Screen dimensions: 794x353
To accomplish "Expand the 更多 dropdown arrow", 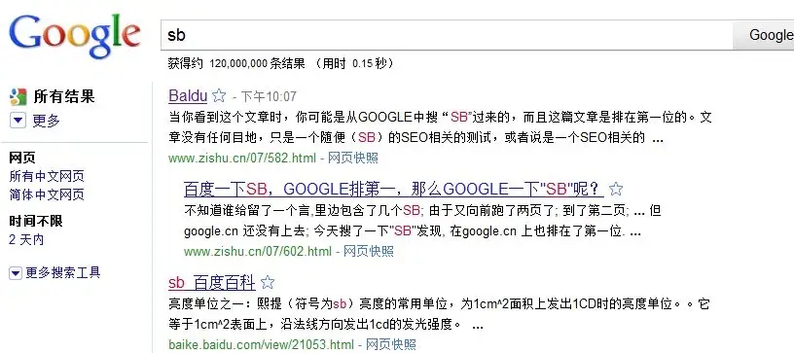I will pyautogui.click(x=18, y=121).
